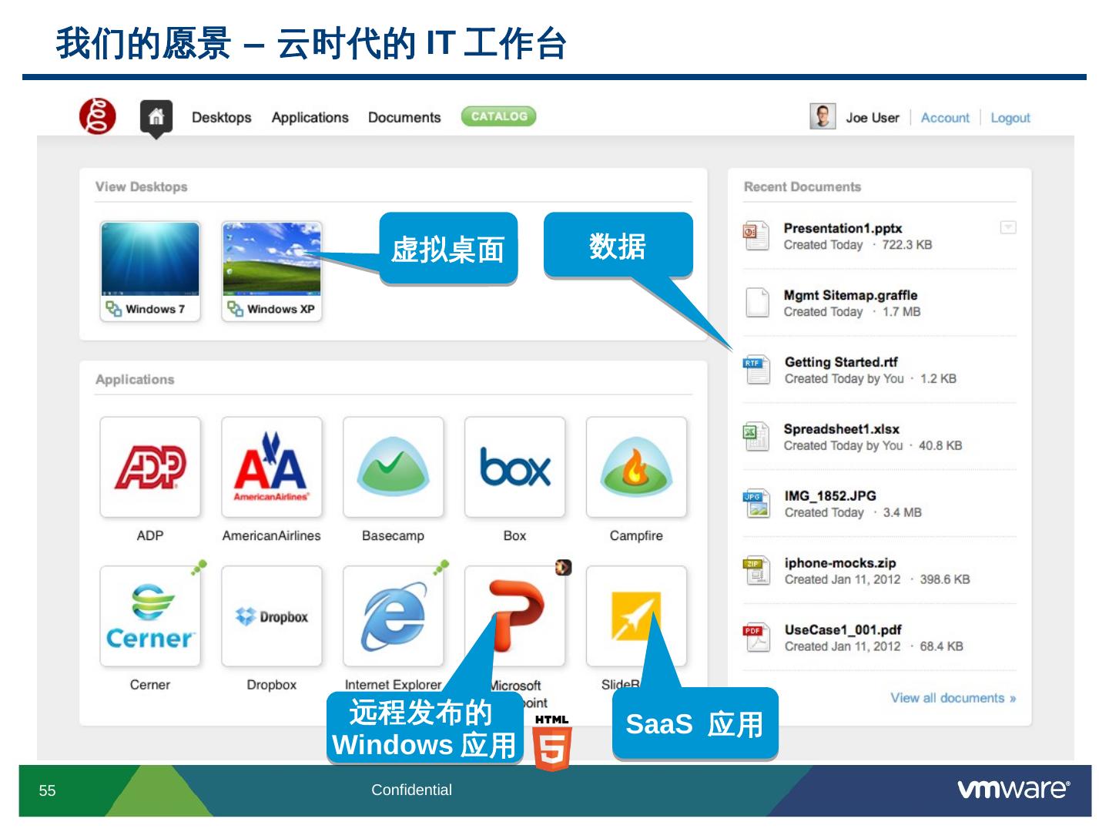
Task: Click the RTF file icon beside Getting Started.rtf
Action: pos(756,370)
